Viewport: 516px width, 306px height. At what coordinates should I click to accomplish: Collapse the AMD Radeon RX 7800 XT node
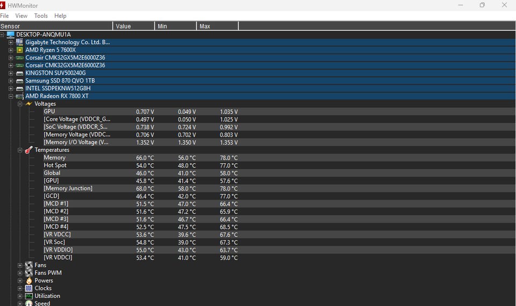(11, 96)
